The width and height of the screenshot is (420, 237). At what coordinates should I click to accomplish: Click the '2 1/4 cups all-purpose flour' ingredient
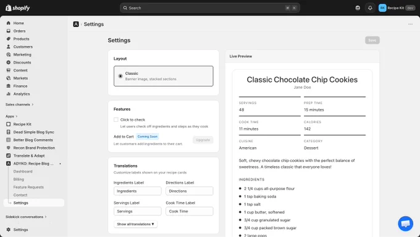coord(269,189)
